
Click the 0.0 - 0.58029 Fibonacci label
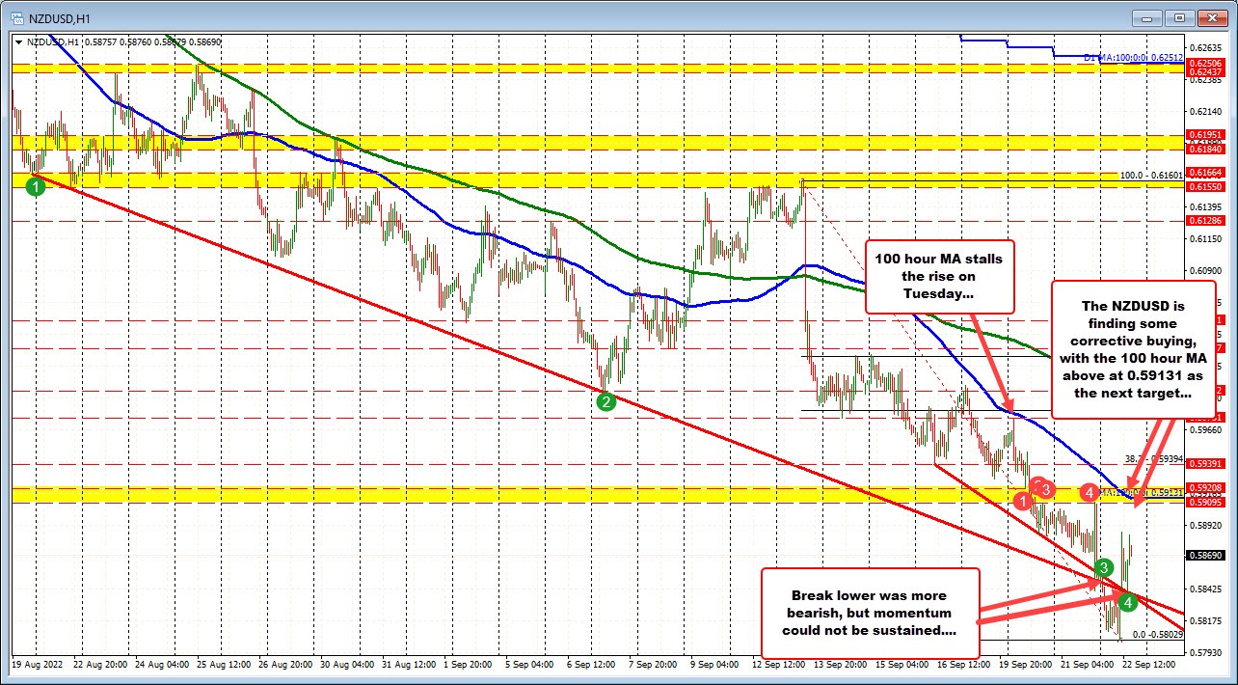(1157, 634)
